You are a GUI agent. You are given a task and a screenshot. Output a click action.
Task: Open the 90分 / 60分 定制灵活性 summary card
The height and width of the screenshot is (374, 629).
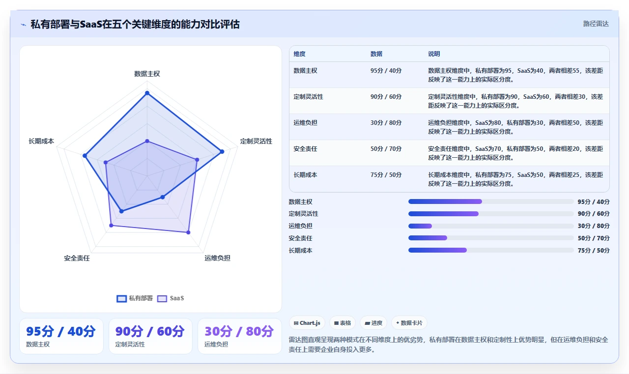click(x=150, y=336)
